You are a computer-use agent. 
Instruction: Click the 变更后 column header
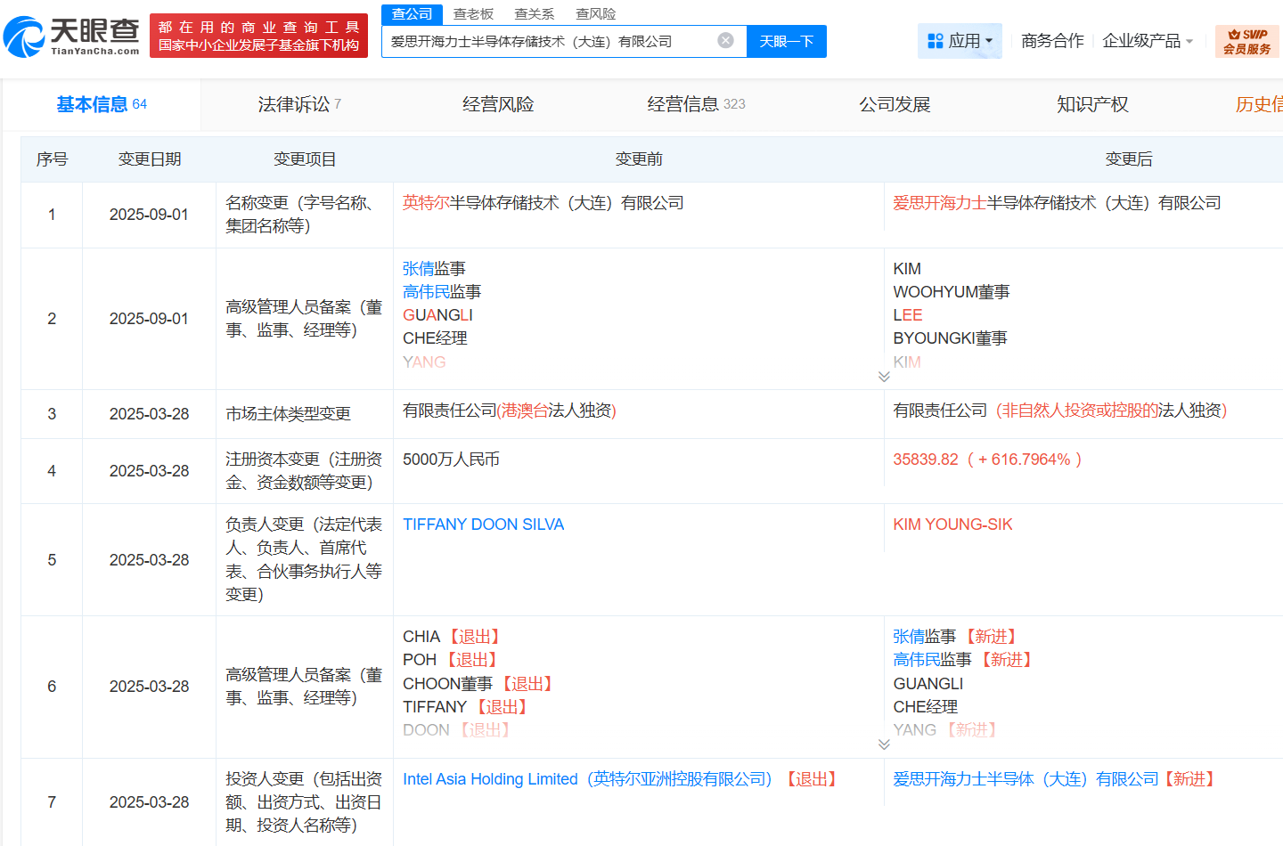pos(1129,159)
